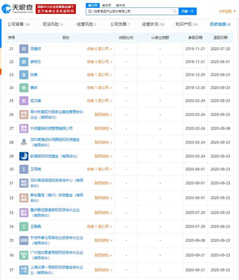Image resolution: width=239 pixels, height=280 pixels.
Task: Click the 退股日期 column header
Action: [x=220, y=38]
